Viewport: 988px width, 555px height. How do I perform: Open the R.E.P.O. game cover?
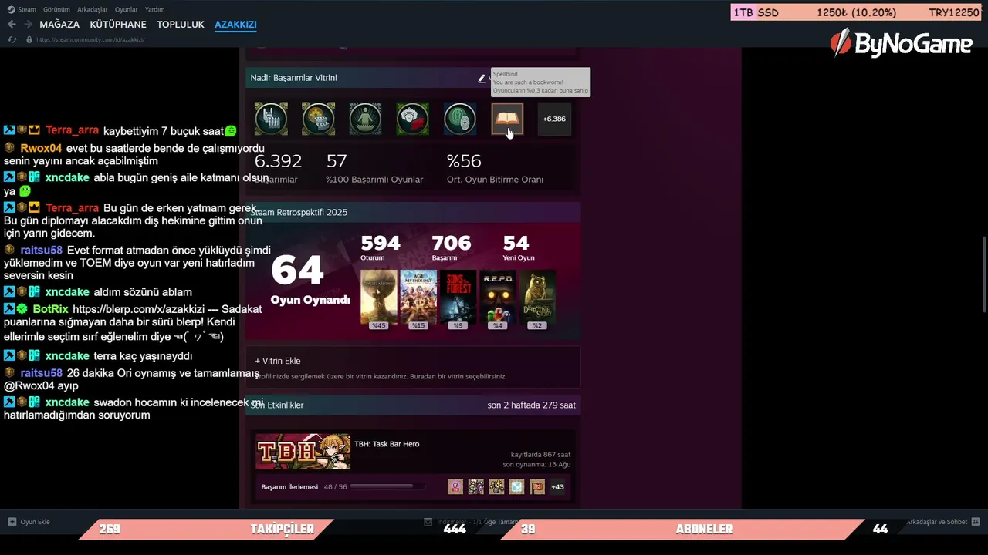[x=498, y=296]
